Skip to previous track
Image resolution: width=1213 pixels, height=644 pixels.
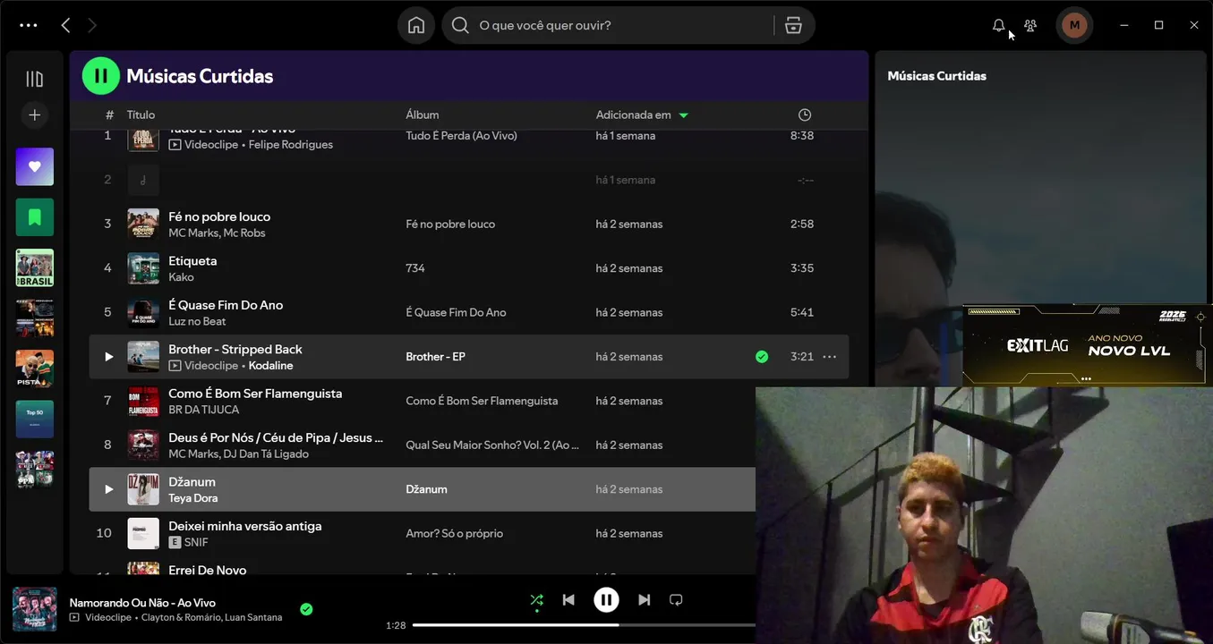(568, 600)
